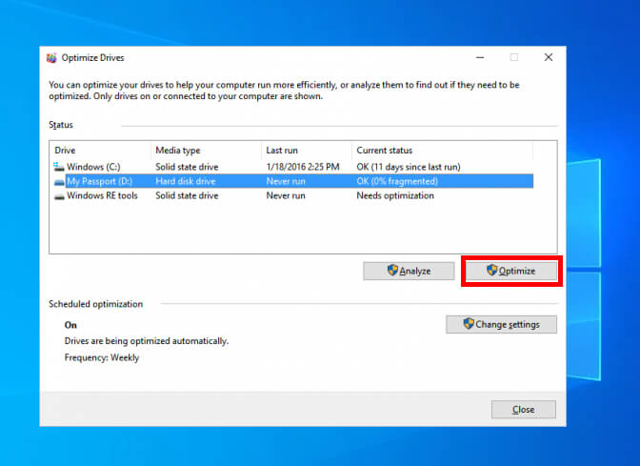Viewport: 640px width, 466px height.
Task: Select the My Passport (D:) drive icon
Action: [59, 181]
